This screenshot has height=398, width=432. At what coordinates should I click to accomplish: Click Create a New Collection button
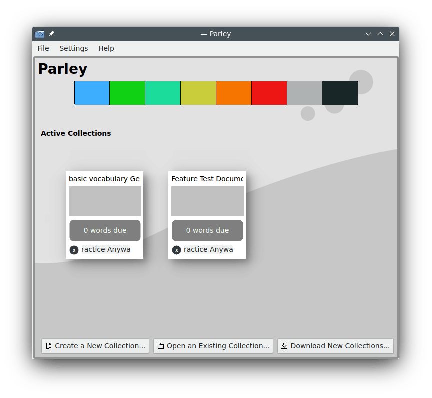coord(95,346)
